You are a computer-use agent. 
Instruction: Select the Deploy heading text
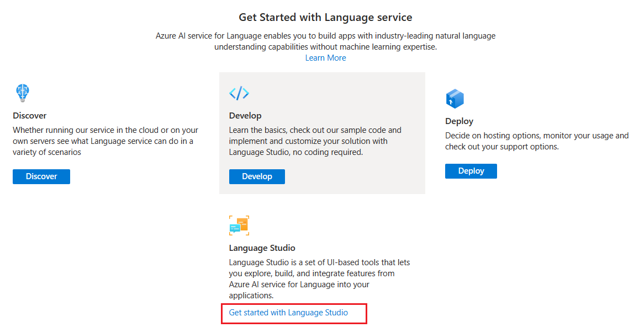point(459,121)
